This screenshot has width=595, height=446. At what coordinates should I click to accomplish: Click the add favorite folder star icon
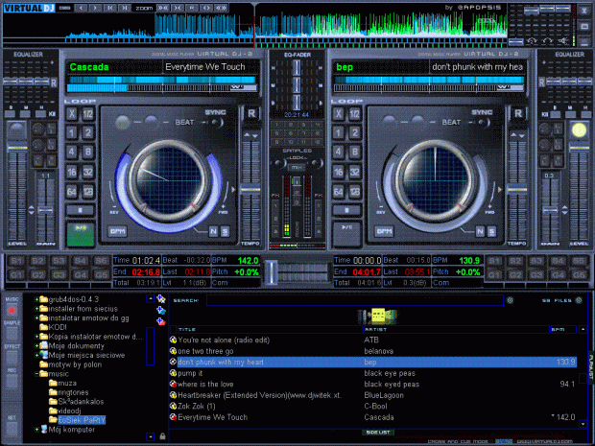(161, 299)
